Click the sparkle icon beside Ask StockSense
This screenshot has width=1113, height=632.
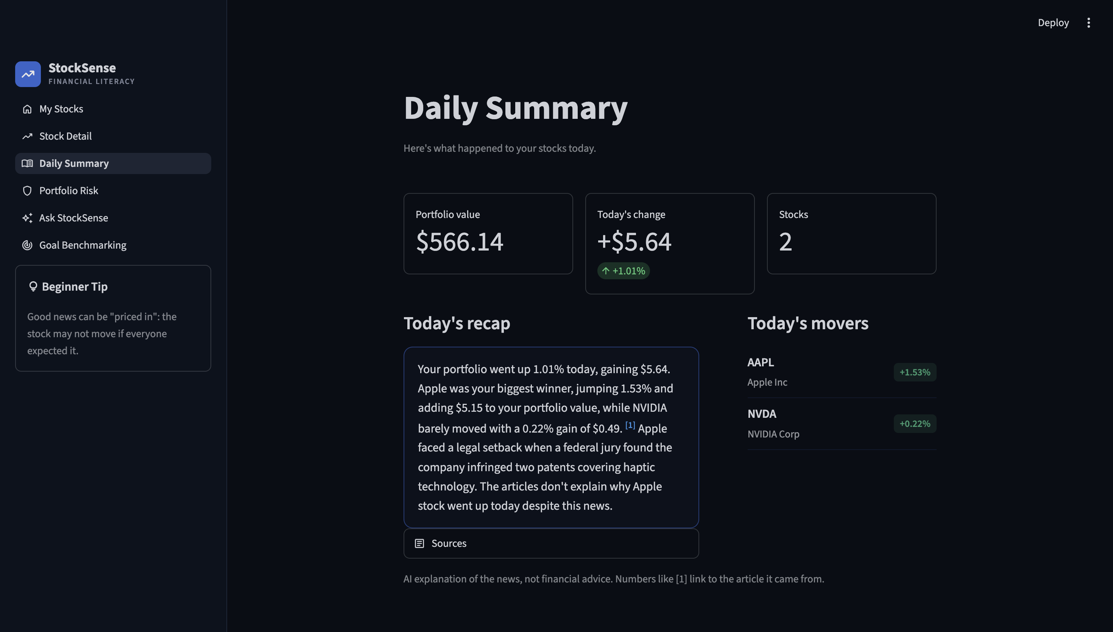click(x=27, y=218)
